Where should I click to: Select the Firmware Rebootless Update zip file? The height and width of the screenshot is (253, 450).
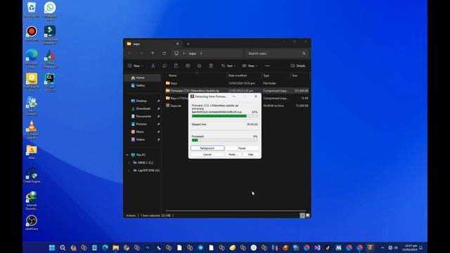point(237,91)
